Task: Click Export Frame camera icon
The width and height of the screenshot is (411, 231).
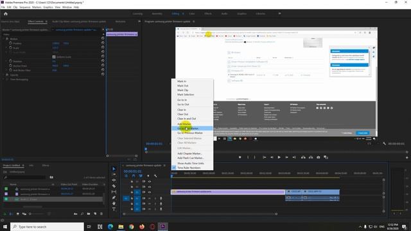Action: point(319,157)
